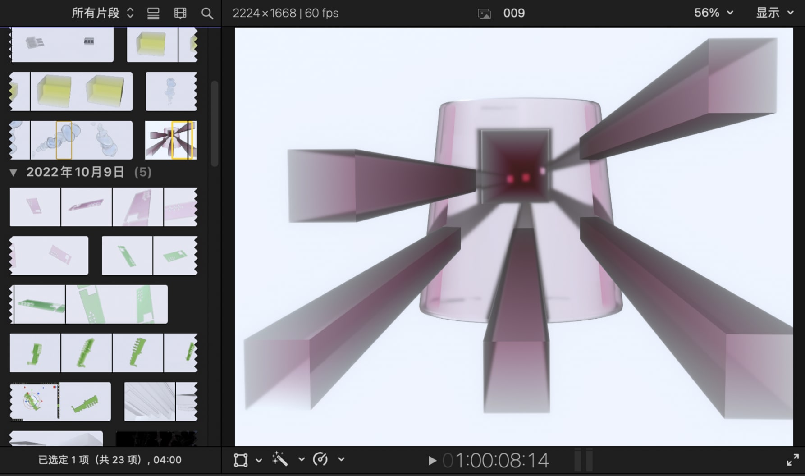The height and width of the screenshot is (476, 805).
Task: Play the clip in the viewer
Action: point(432,461)
